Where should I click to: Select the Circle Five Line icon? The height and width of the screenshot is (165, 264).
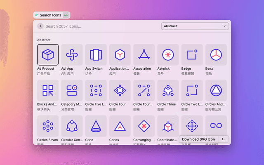(96, 90)
